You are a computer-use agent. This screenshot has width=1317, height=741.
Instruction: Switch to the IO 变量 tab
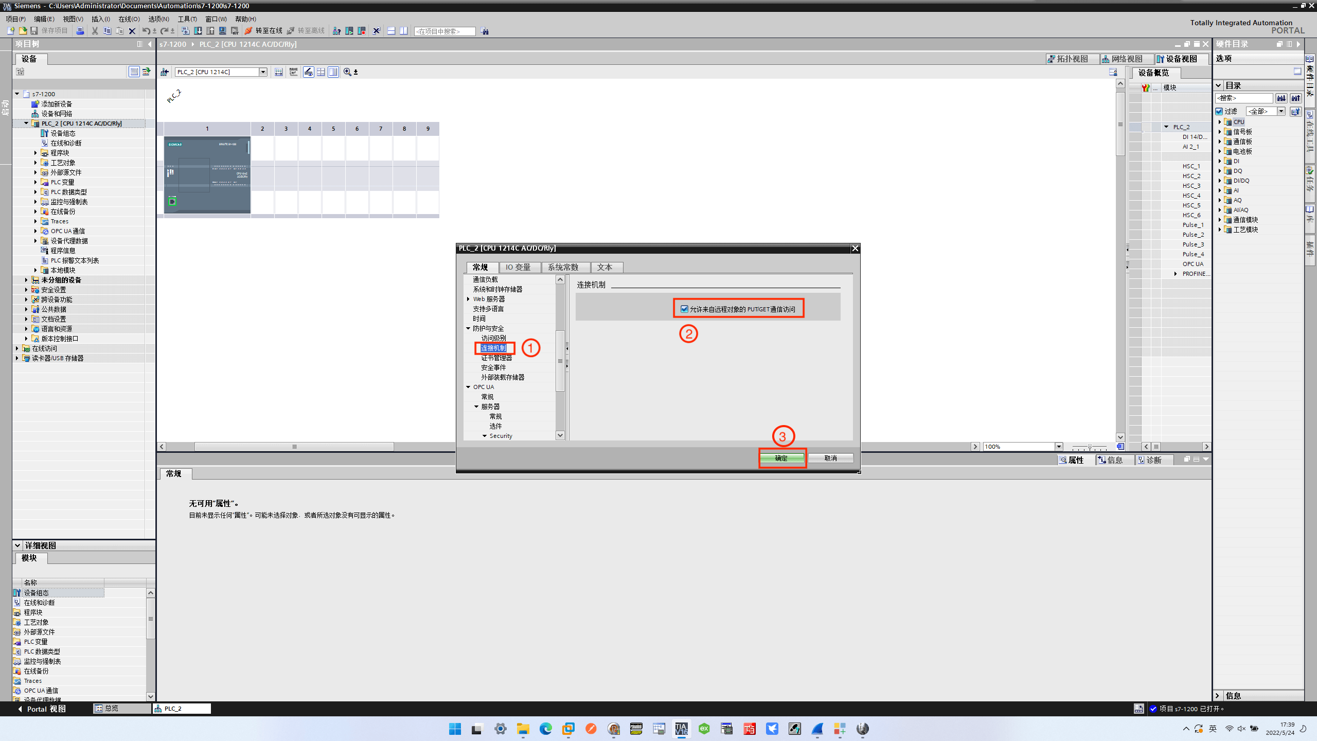520,267
